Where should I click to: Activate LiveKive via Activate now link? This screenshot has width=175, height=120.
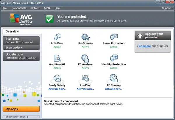tap(85, 89)
